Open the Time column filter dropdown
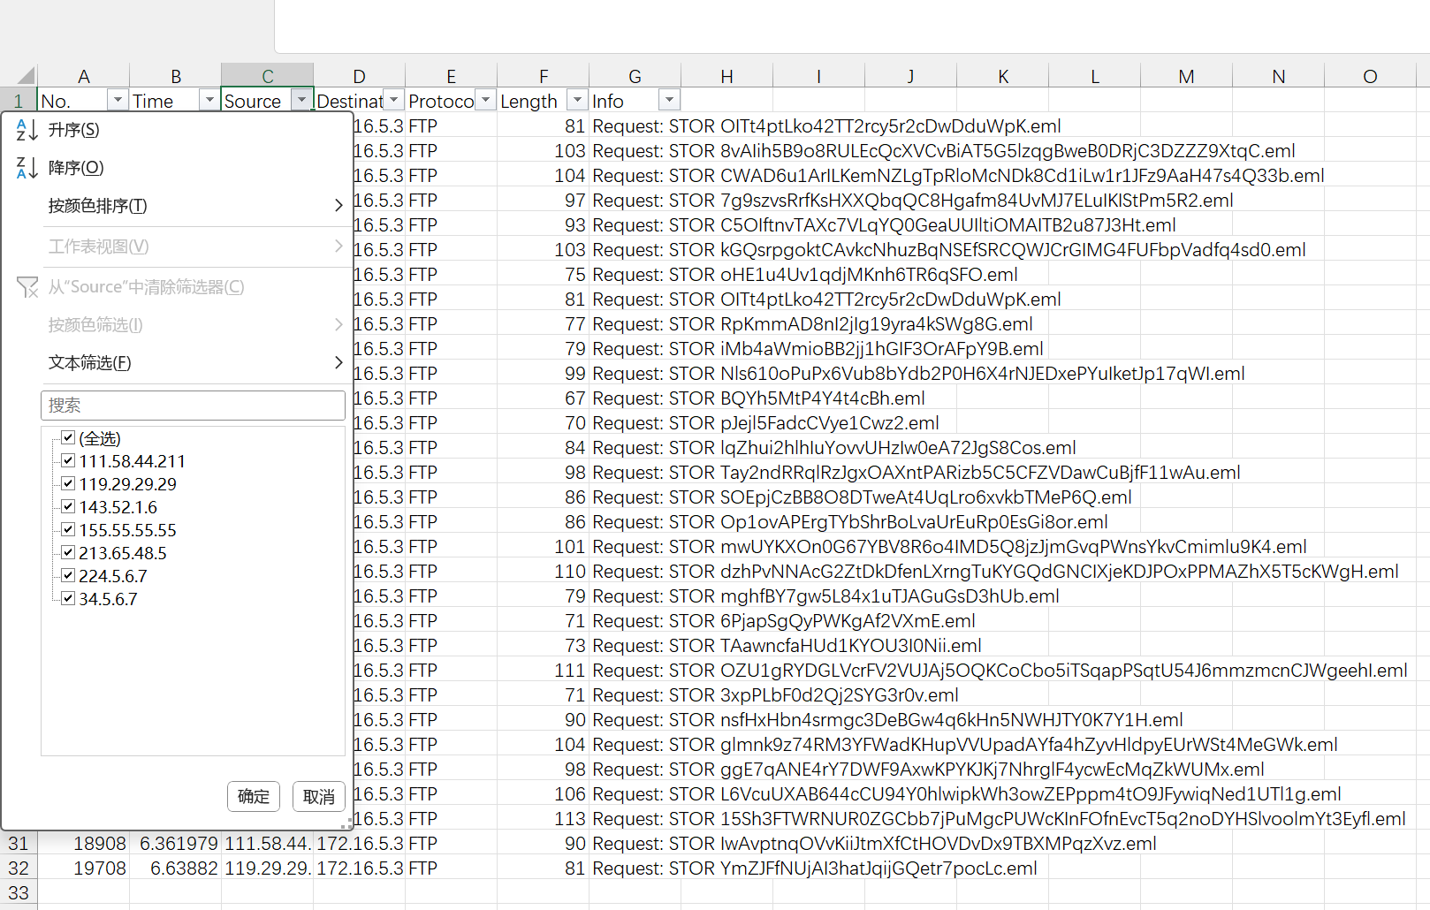This screenshot has height=910, width=1430. (209, 101)
